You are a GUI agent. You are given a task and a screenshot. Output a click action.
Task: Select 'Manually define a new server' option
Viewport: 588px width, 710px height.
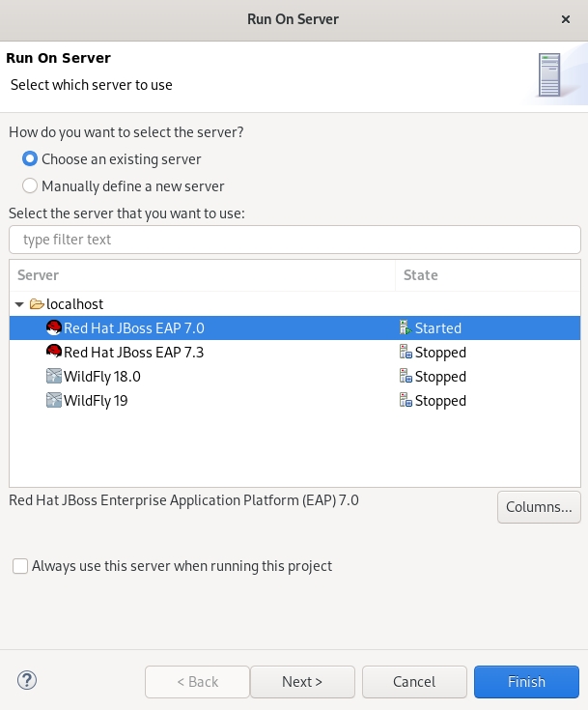[30, 186]
